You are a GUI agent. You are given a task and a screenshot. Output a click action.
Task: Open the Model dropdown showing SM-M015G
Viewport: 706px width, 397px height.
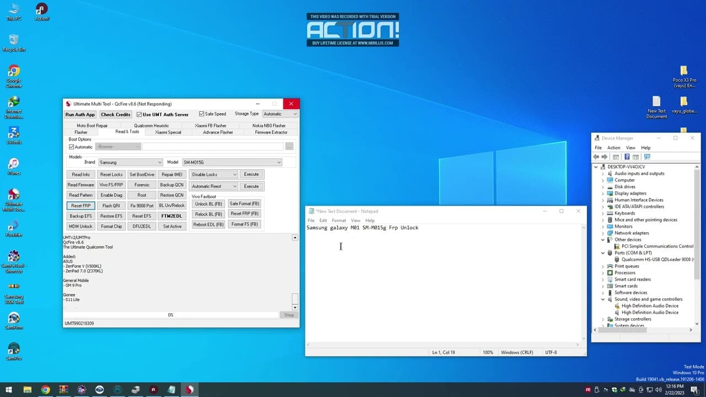click(232, 163)
